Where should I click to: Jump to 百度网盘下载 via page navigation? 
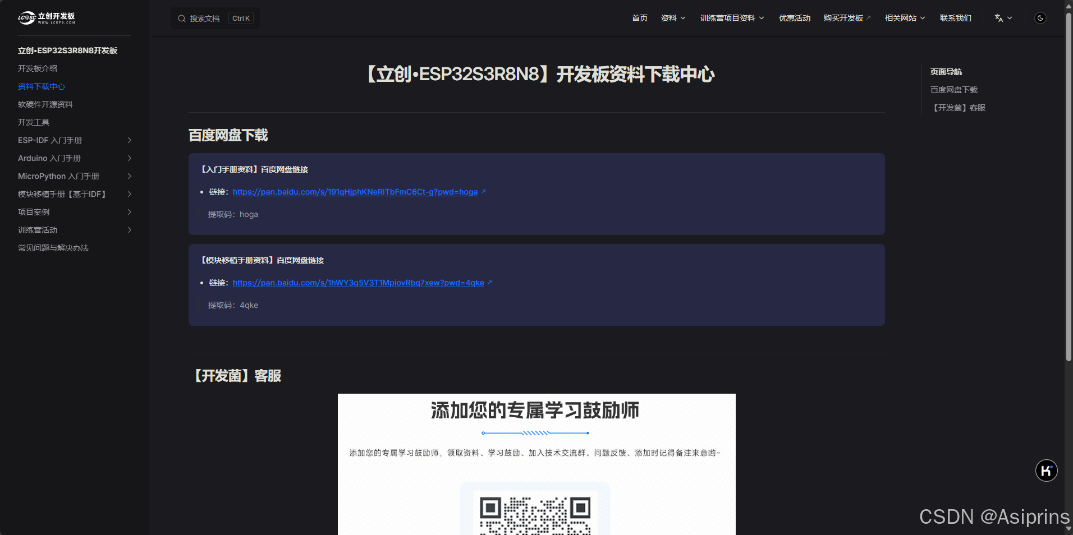click(953, 90)
